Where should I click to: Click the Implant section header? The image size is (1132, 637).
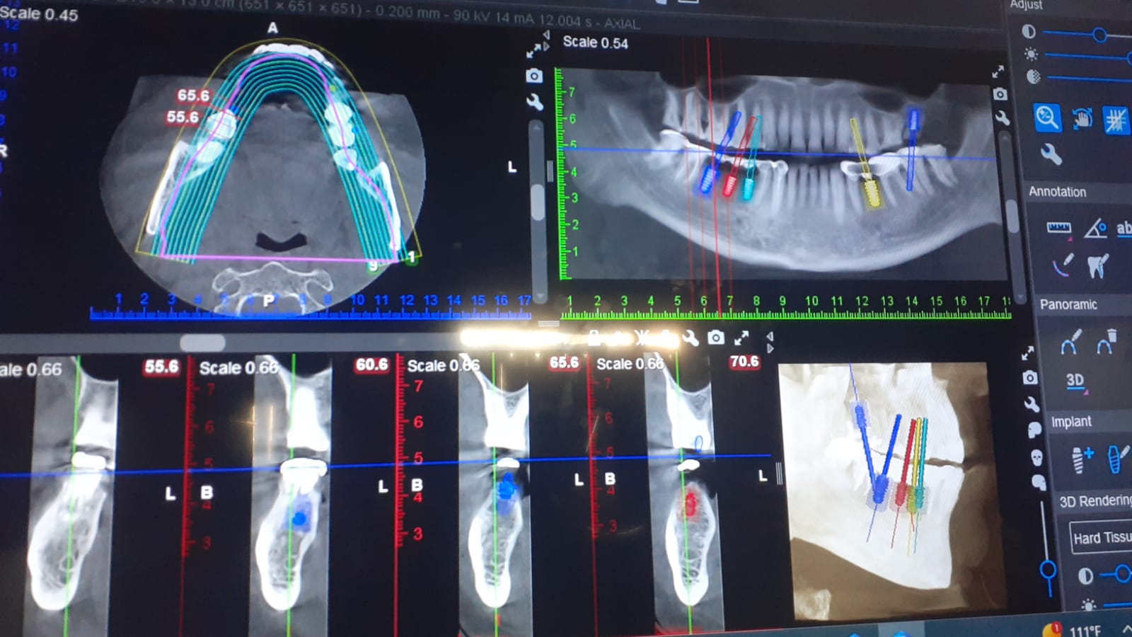point(1072,422)
